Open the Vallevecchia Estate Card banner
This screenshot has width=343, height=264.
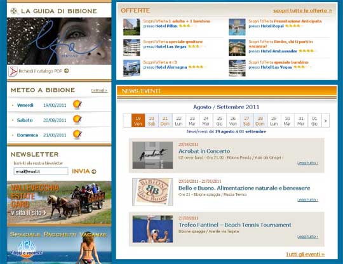click(x=59, y=202)
